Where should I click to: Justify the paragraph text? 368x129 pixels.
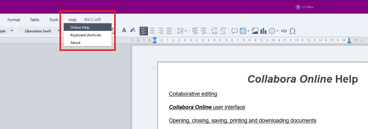[169, 31]
